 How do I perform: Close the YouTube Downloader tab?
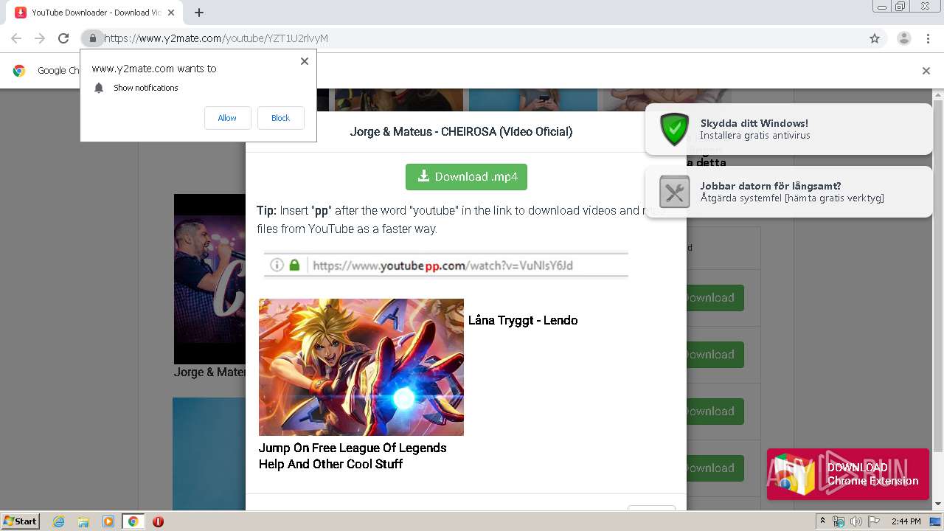tap(171, 13)
